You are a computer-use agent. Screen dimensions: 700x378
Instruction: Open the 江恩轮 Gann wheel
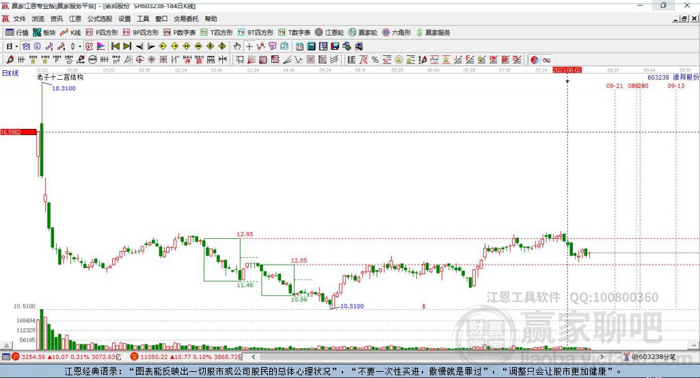pos(329,33)
